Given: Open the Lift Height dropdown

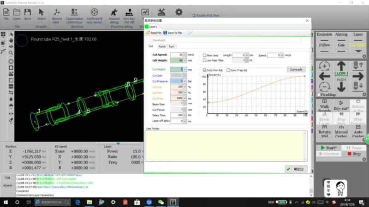Looking at the screenshot, I should point(185,60).
